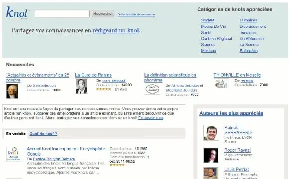Click the Knol logo thumbnail of Accueil Knol article
This screenshot has width=289, height=179.
13,154
